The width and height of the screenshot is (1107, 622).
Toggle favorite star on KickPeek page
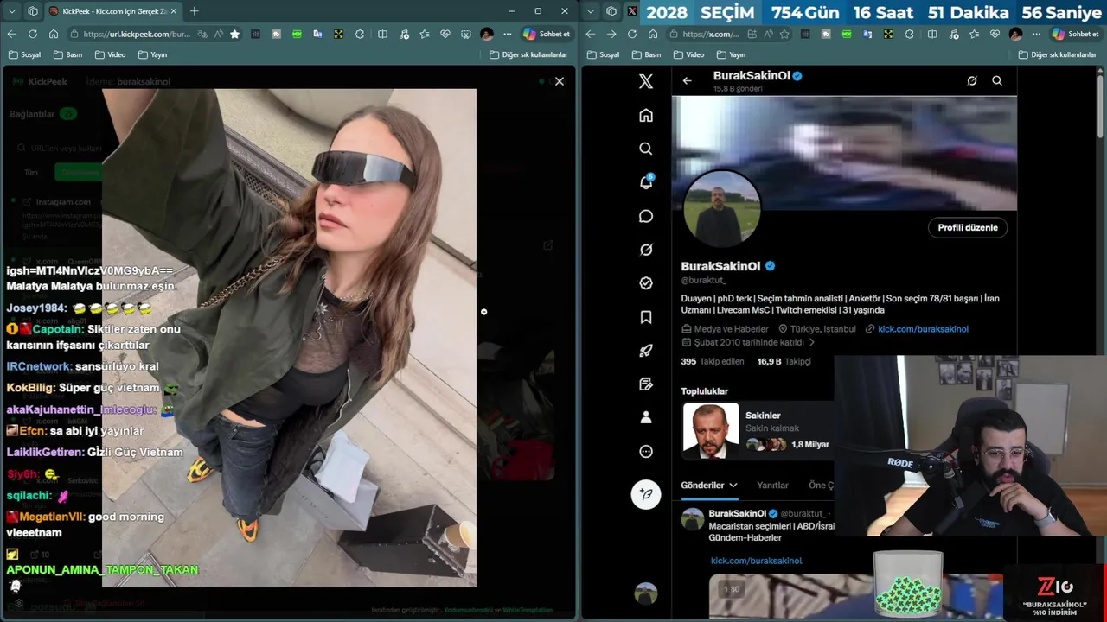234,34
